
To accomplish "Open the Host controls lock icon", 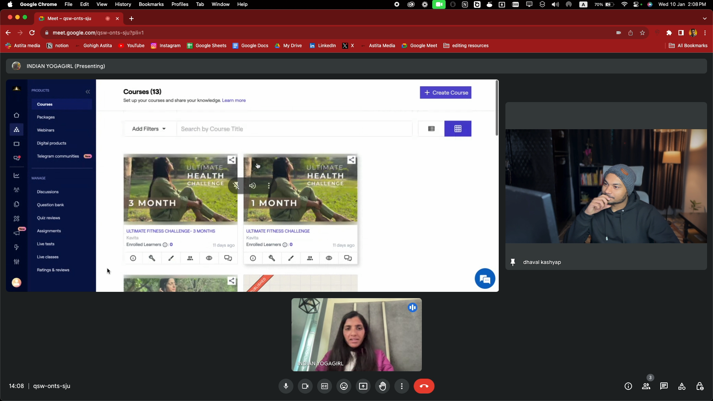I will point(700,386).
